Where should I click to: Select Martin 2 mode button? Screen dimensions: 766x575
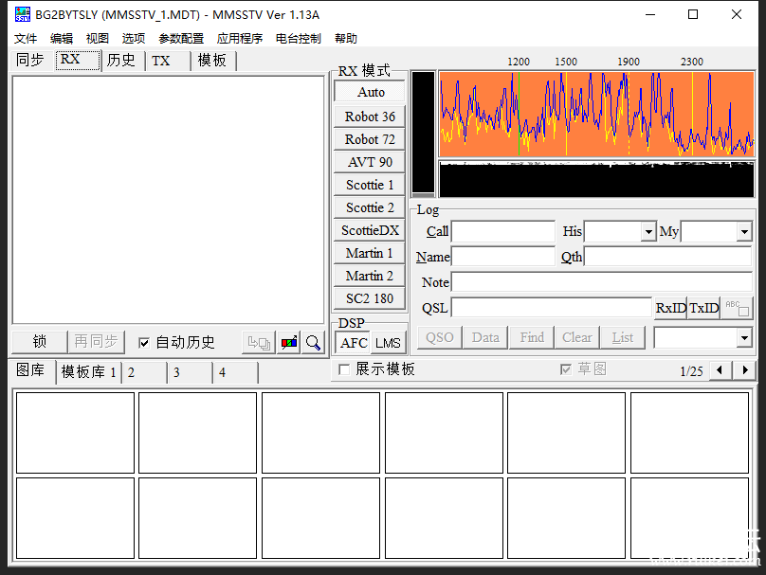[x=370, y=276]
